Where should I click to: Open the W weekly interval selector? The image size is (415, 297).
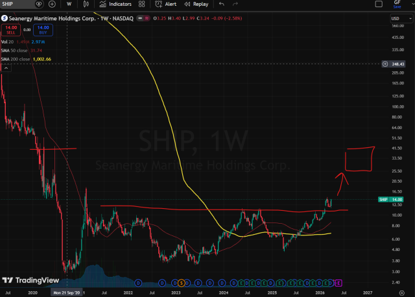pyautogui.click(x=68, y=4)
